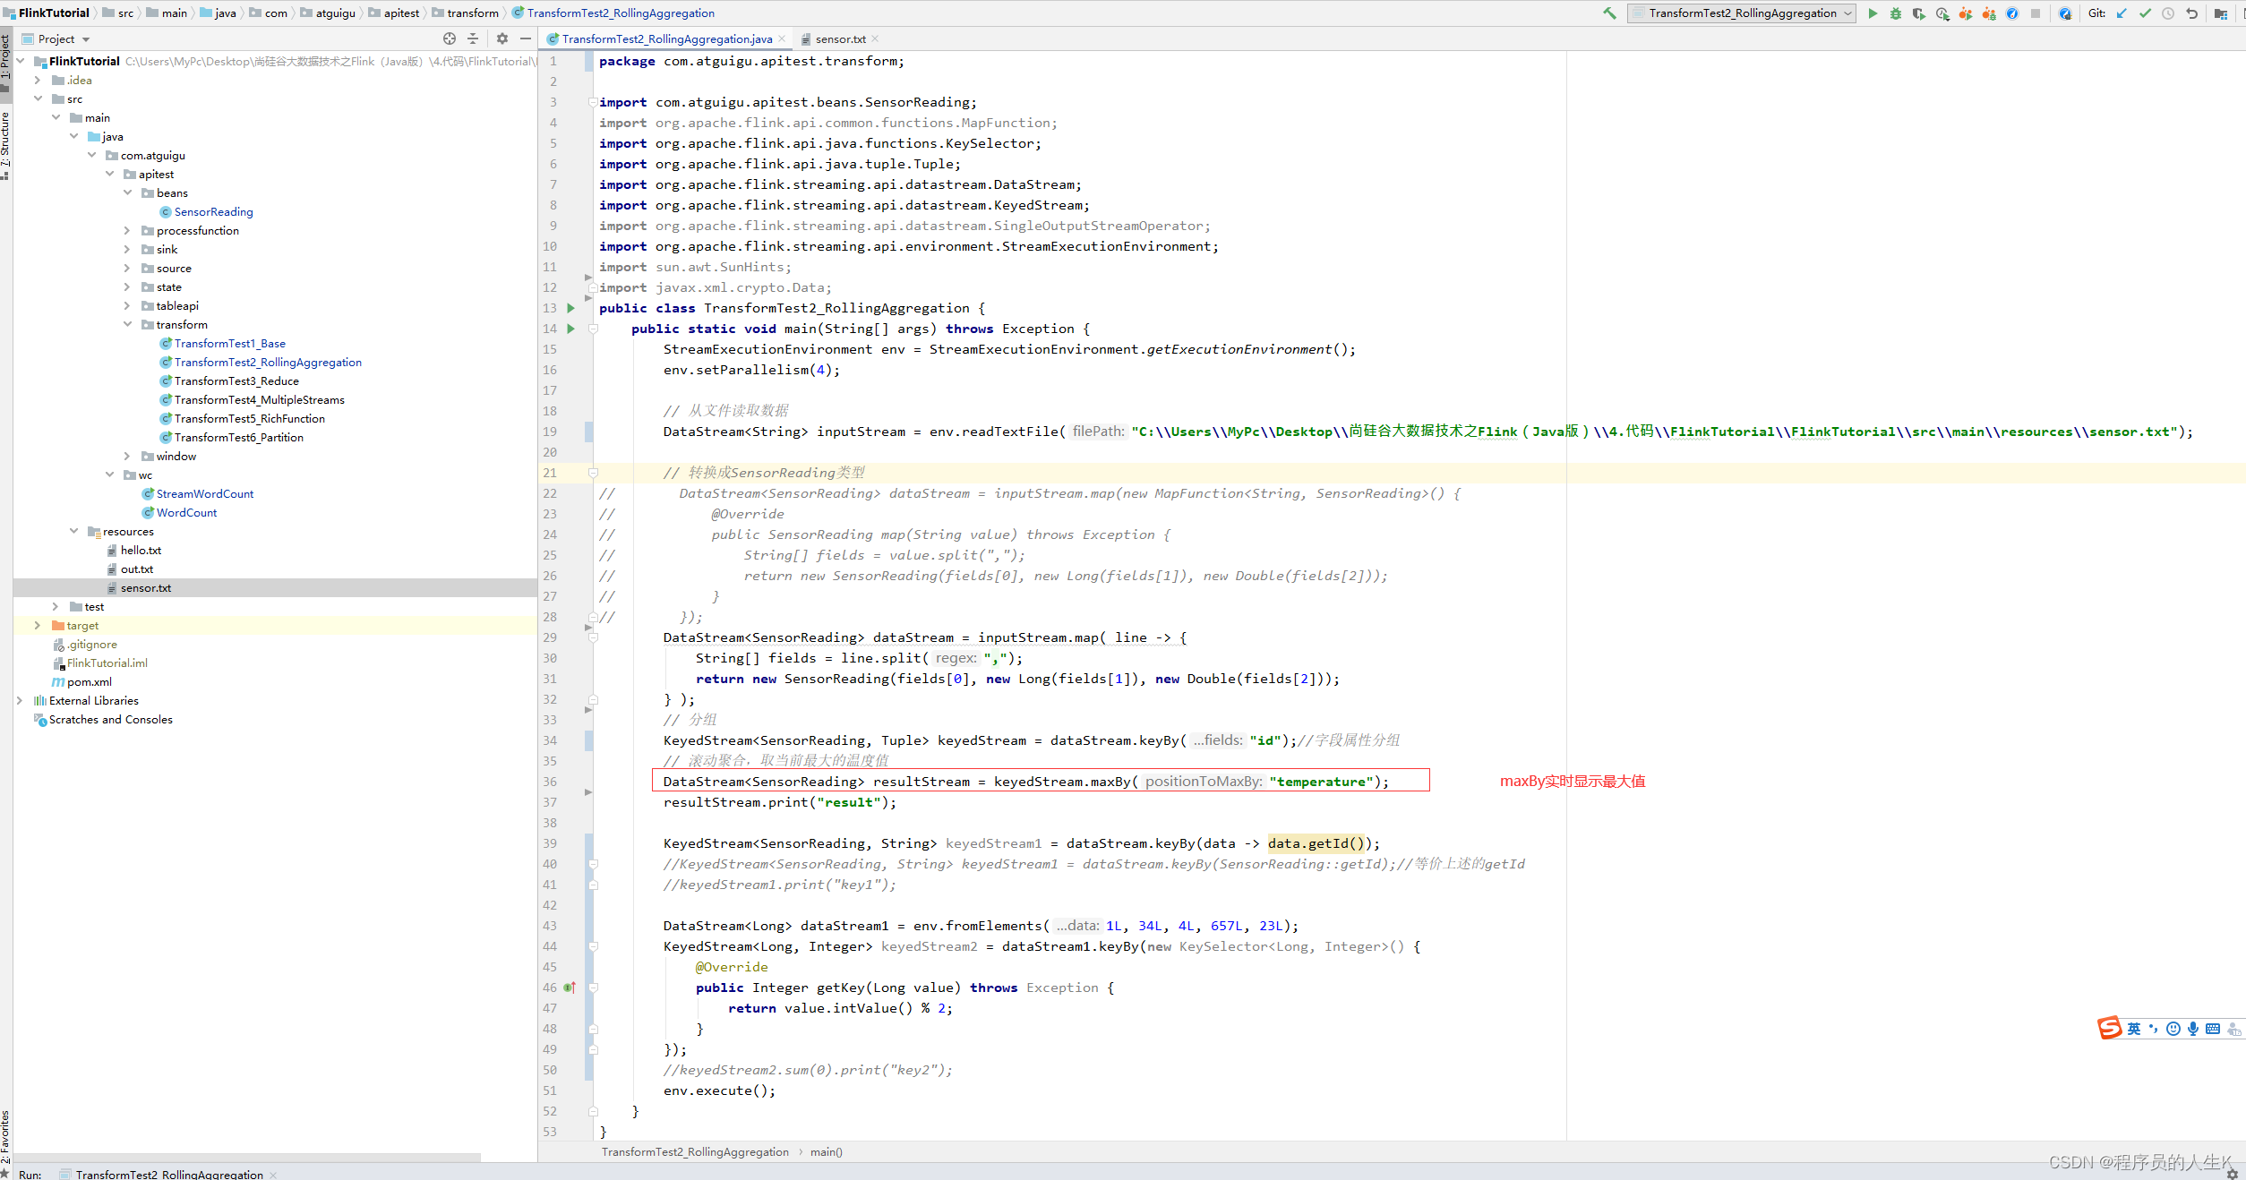This screenshot has width=2246, height=1180.
Task: Switch to the sensor.txt editor tab
Action: coord(840,39)
